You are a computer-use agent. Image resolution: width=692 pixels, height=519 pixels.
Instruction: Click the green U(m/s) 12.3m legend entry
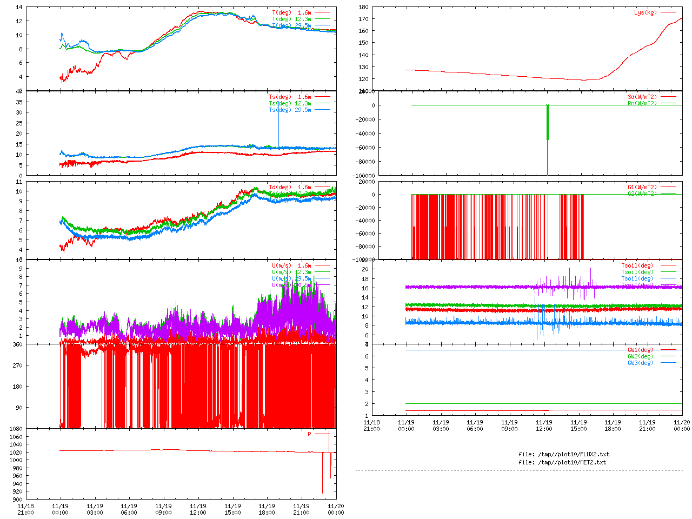301,272
